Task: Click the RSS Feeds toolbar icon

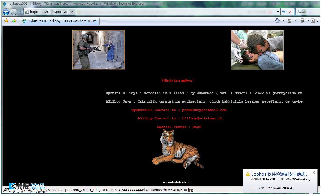Action: (x=290, y=21)
